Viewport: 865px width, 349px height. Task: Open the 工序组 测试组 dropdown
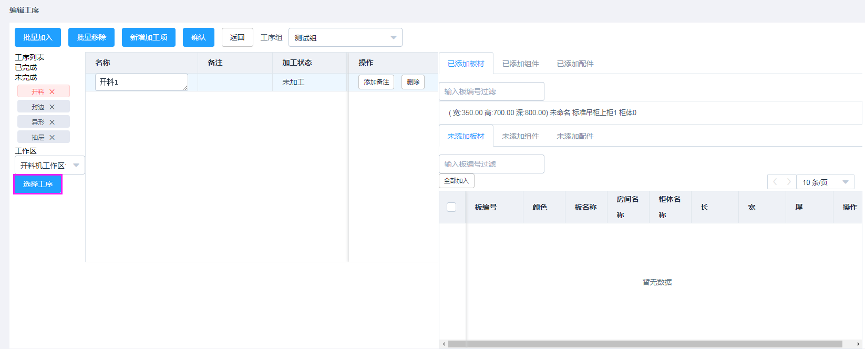[x=345, y=38]
